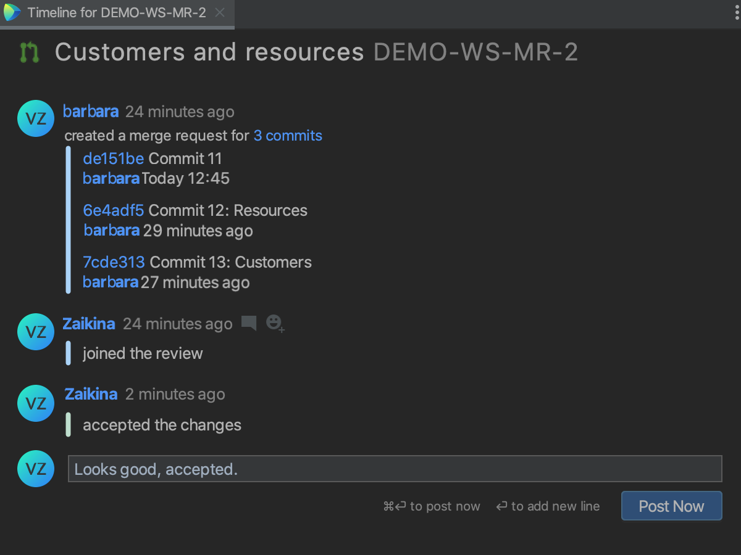The width and height of the screenshot is (741, 555).
Task: Click the Space logo icon in tab
Action: click(12, 12)
